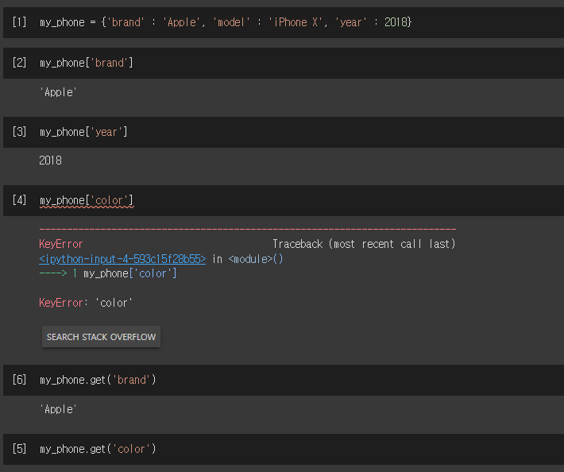Click the code in my_phone['brand'] cell
Image resolution: width=564 pixels, height=472 pixels.
[87, 63]
